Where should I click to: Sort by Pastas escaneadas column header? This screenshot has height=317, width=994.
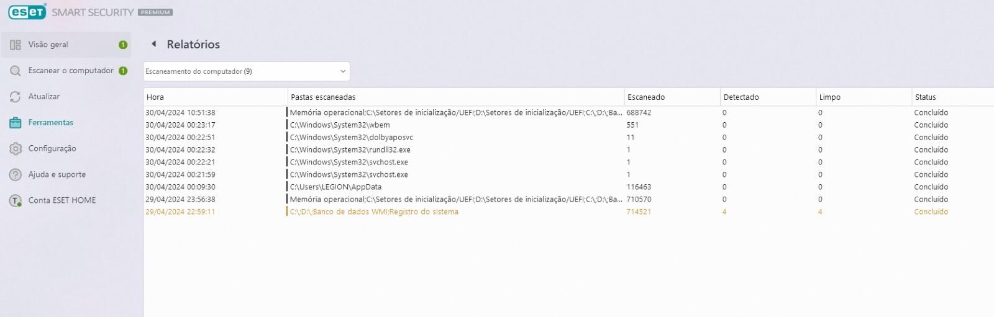456,97
